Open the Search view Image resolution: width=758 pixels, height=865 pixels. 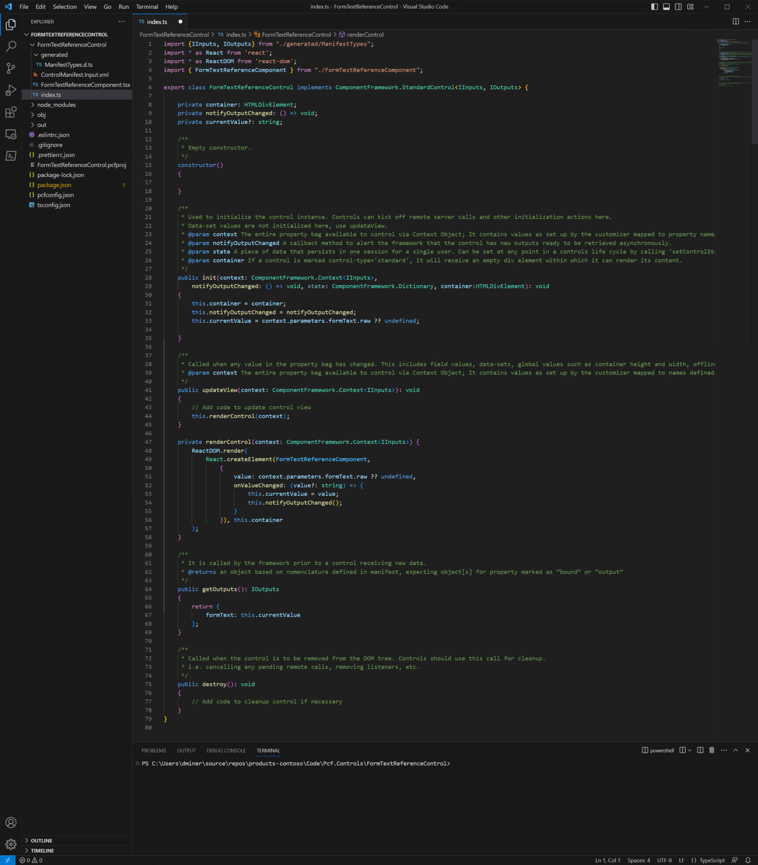(11, 46)
